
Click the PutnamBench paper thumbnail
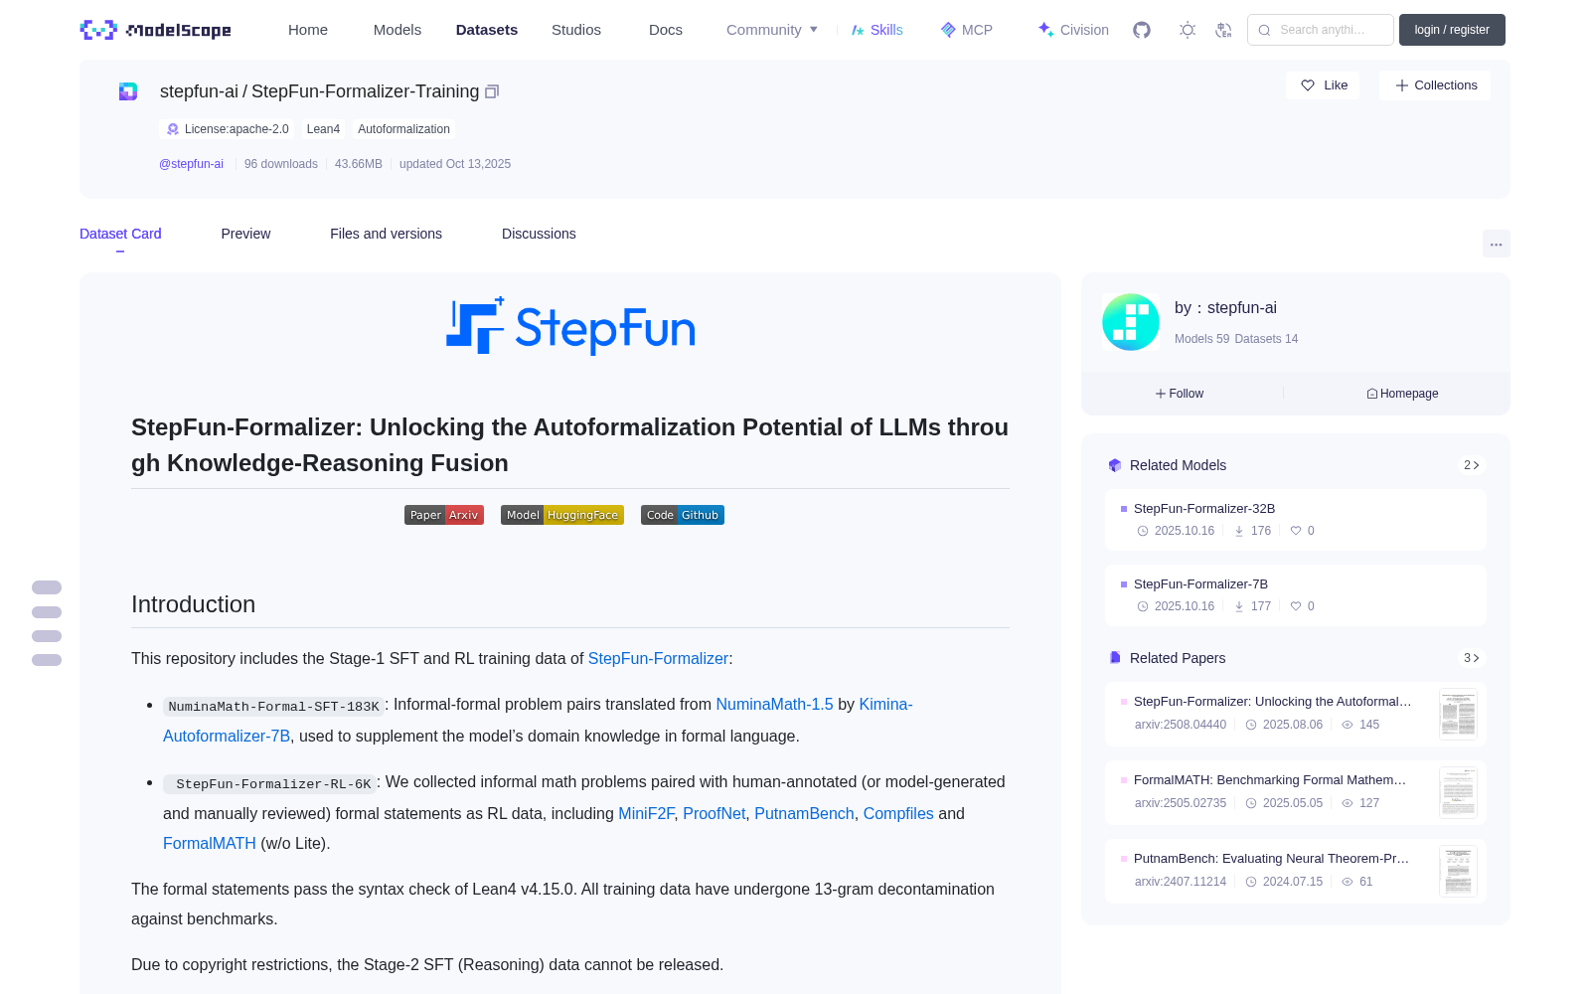coord(1458,871)
